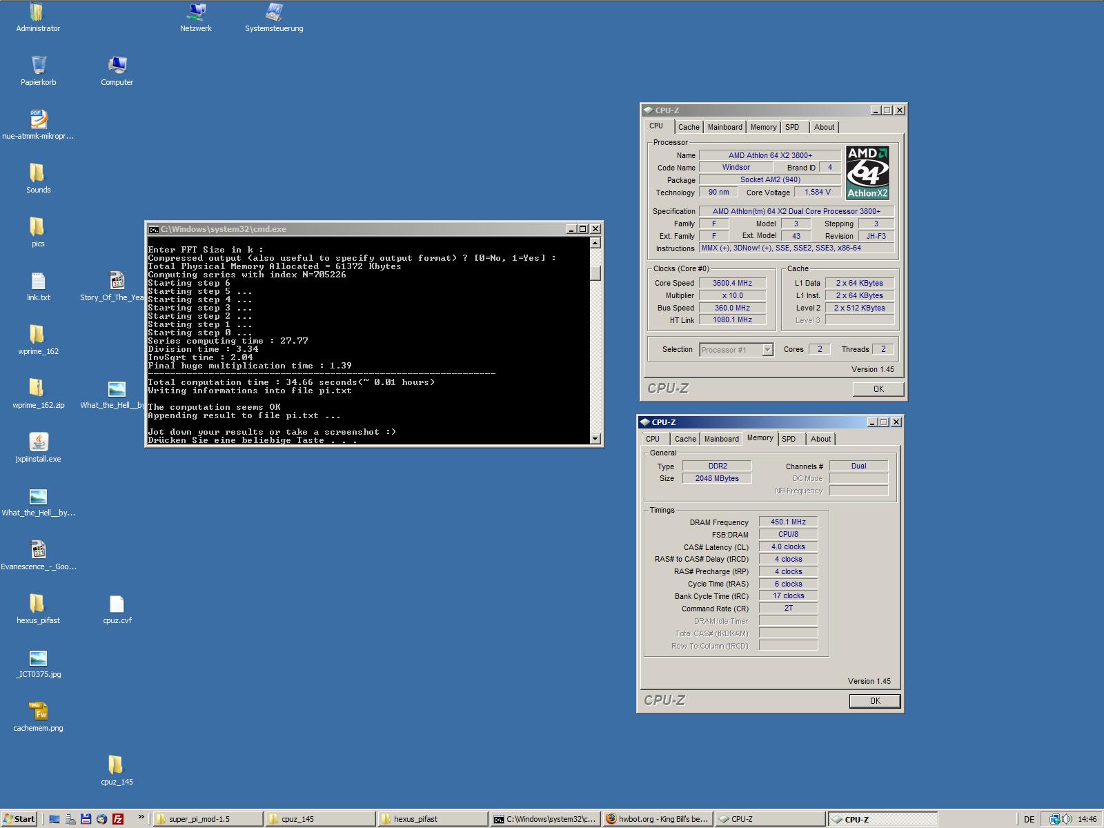Image resolution: width=1104 pixels, height=828 pixels.
Task: Click the AMD Athlon X2 logo image
Action: point(867,172)
